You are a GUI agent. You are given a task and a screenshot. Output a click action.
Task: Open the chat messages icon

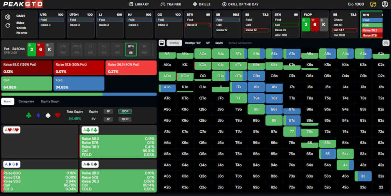pyautogui.click(x=373, y=4)
